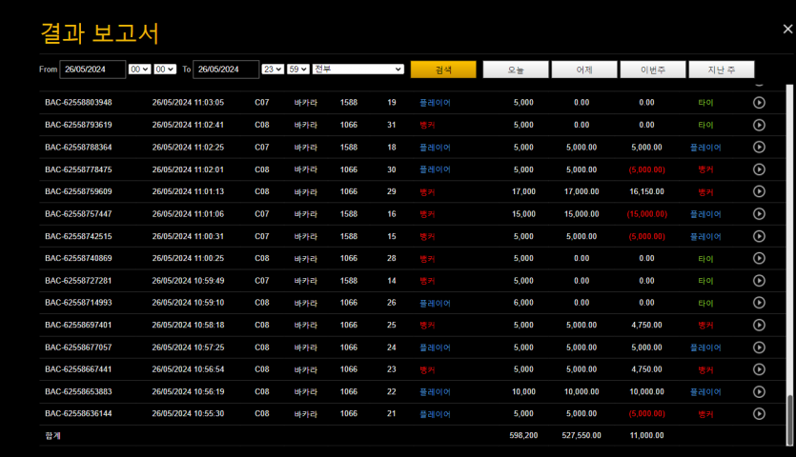This screenshot has height=457, width=796.
Task: Select bet ID BAC-62558740869
Action: (78, 258)
